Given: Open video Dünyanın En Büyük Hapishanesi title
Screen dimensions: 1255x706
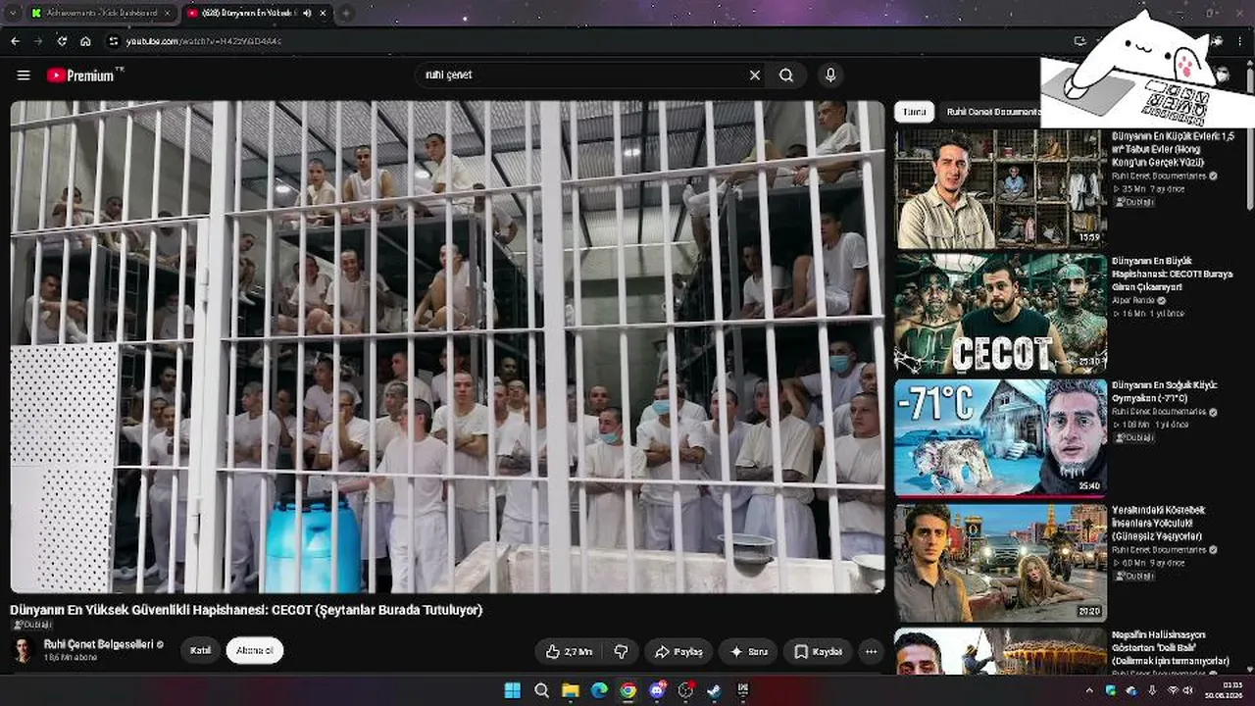Looking at the screenshot, I should (1173, 275).
